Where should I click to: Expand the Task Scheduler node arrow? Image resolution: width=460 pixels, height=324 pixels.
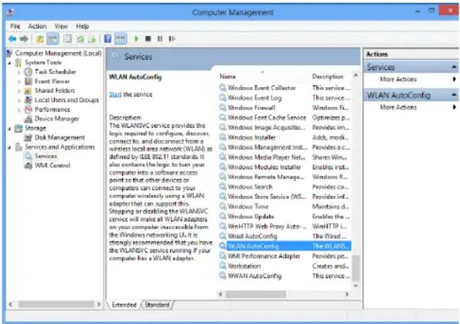pyautogui.click(x=20, y=72)
